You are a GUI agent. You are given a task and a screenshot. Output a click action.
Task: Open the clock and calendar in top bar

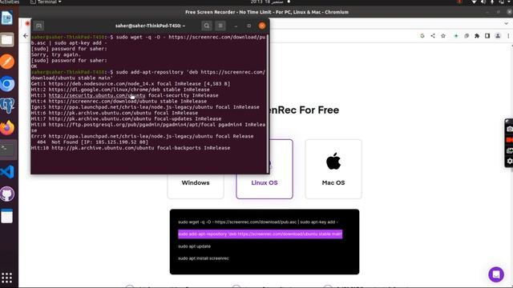(267, 2)
